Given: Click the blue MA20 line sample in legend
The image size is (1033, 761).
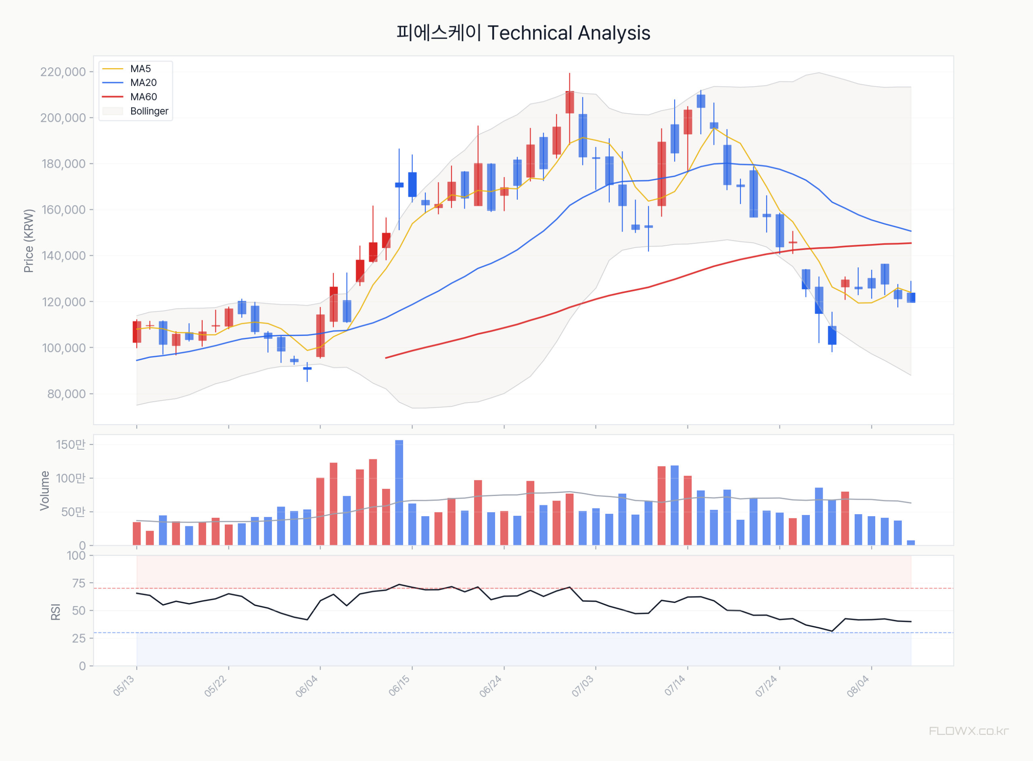Looking at the screenshot, I should click(113, 82).
